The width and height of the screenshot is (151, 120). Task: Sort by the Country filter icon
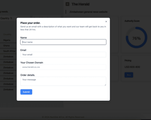point(11,18)
